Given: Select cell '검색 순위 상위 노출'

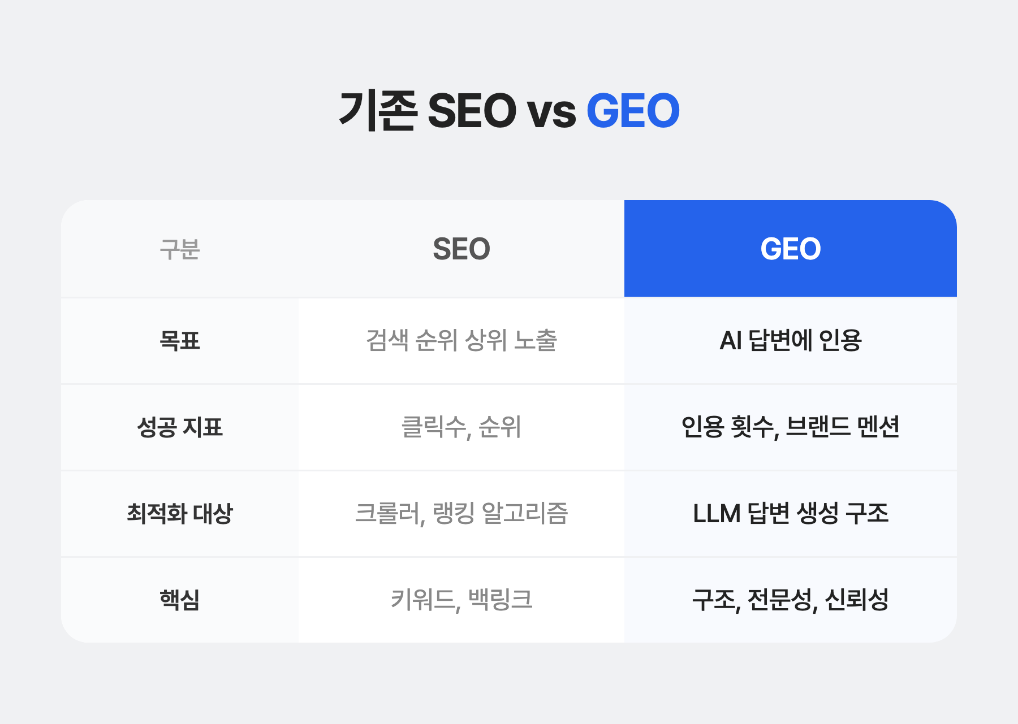Looking at the screenshot, I should 461,341.
